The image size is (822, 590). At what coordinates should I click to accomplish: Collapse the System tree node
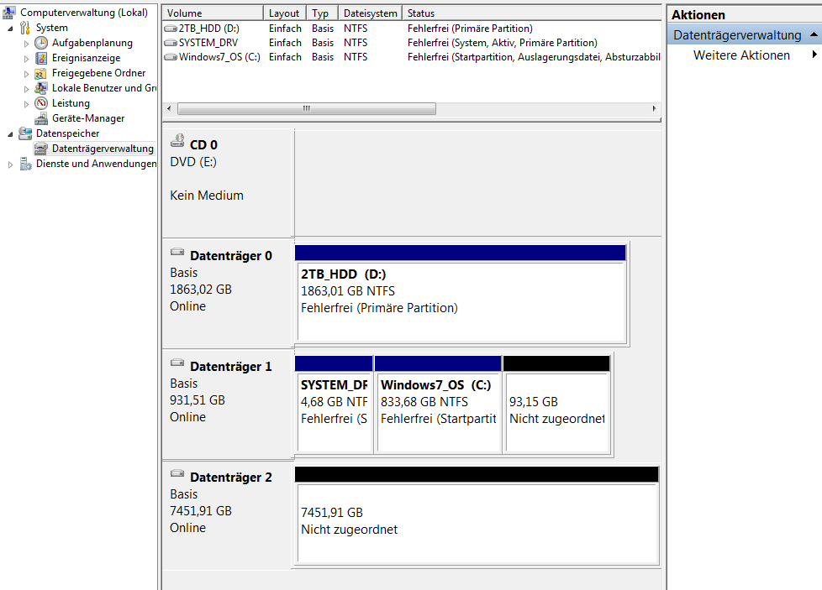[x=10, y=29]
